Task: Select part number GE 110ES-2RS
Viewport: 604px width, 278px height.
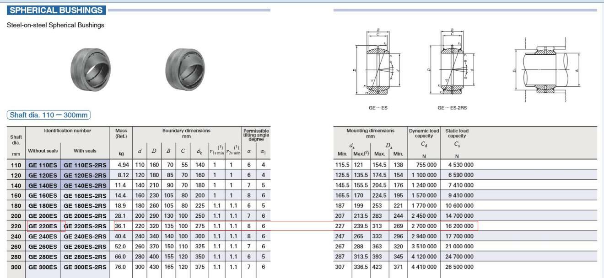Action: (85, 165)
